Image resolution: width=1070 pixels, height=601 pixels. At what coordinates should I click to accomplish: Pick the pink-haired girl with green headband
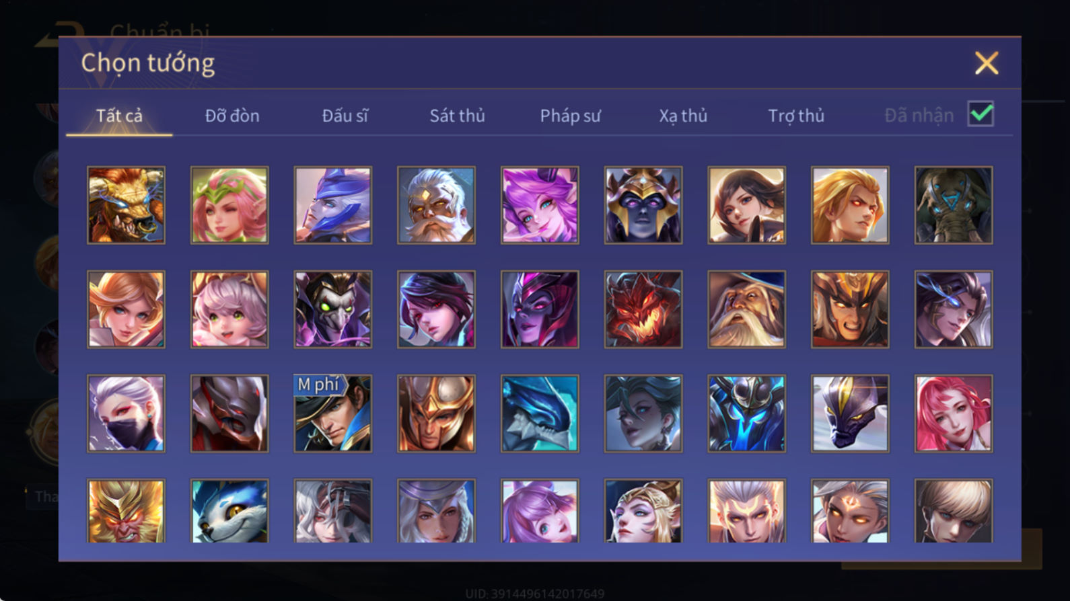(x=229, y=205)
